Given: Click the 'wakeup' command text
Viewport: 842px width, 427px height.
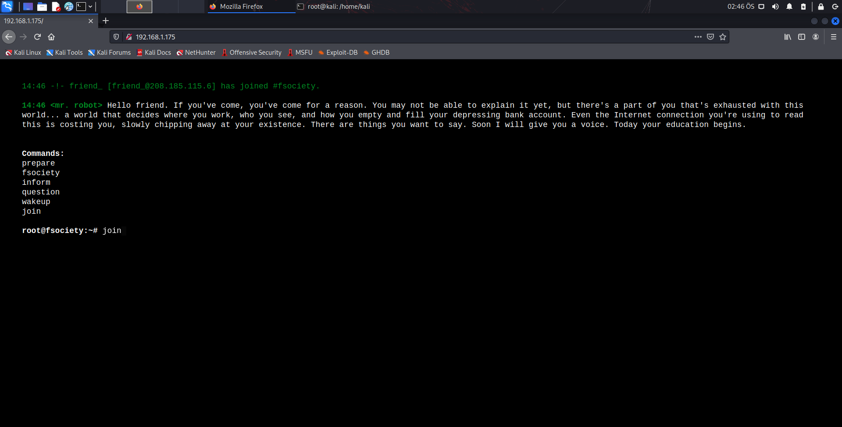Looking at the screenshot, I should [x=36, y=202].
